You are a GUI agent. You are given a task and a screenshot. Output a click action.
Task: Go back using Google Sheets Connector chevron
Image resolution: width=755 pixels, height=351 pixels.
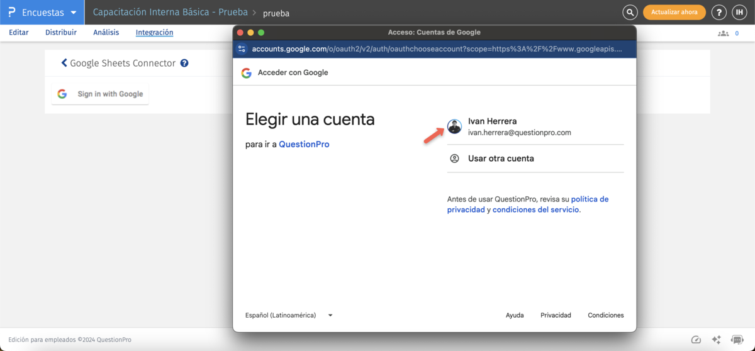coord(64,63)
